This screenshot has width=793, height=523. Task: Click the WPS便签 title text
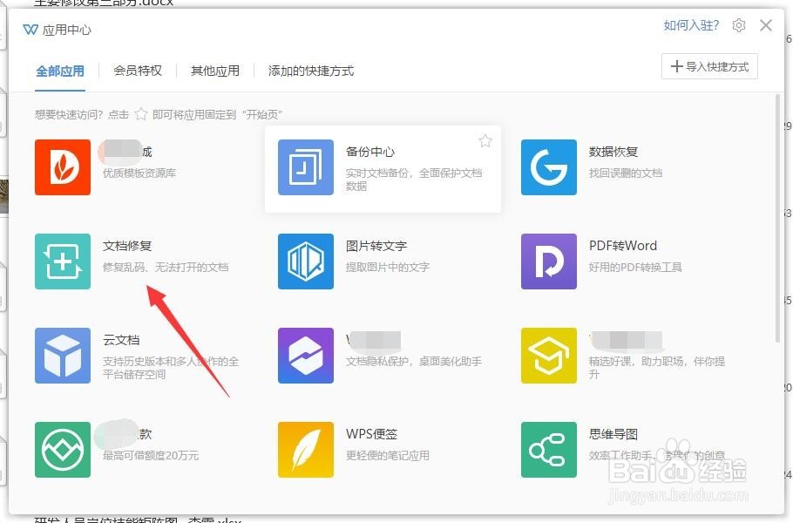(x=372, y=434)
